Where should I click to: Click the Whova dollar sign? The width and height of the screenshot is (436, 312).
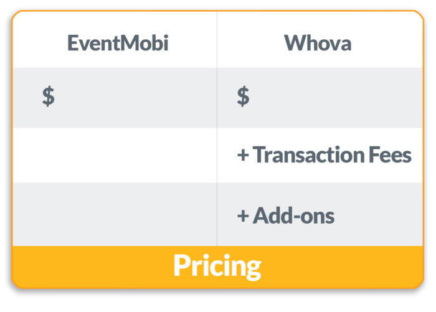tap(244, 96)
